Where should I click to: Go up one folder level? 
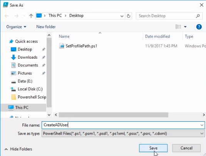(31, 16)
